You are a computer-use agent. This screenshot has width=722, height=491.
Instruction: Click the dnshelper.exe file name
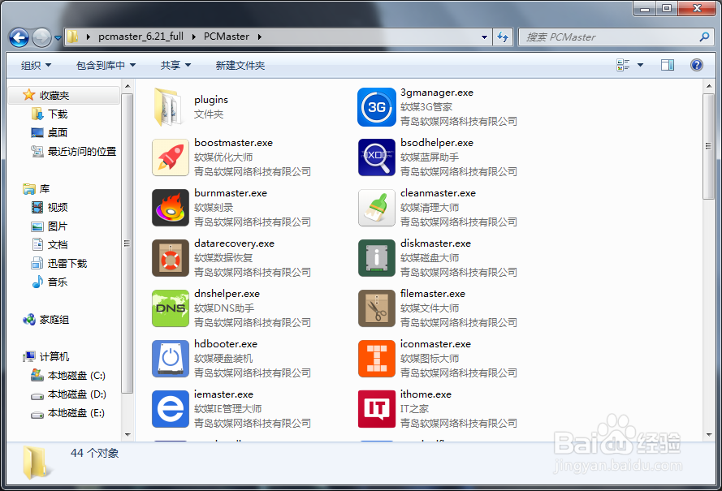coord(227,294)
